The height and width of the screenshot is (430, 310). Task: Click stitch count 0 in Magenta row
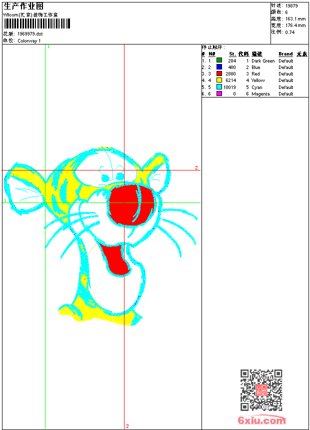pos(234,94)
